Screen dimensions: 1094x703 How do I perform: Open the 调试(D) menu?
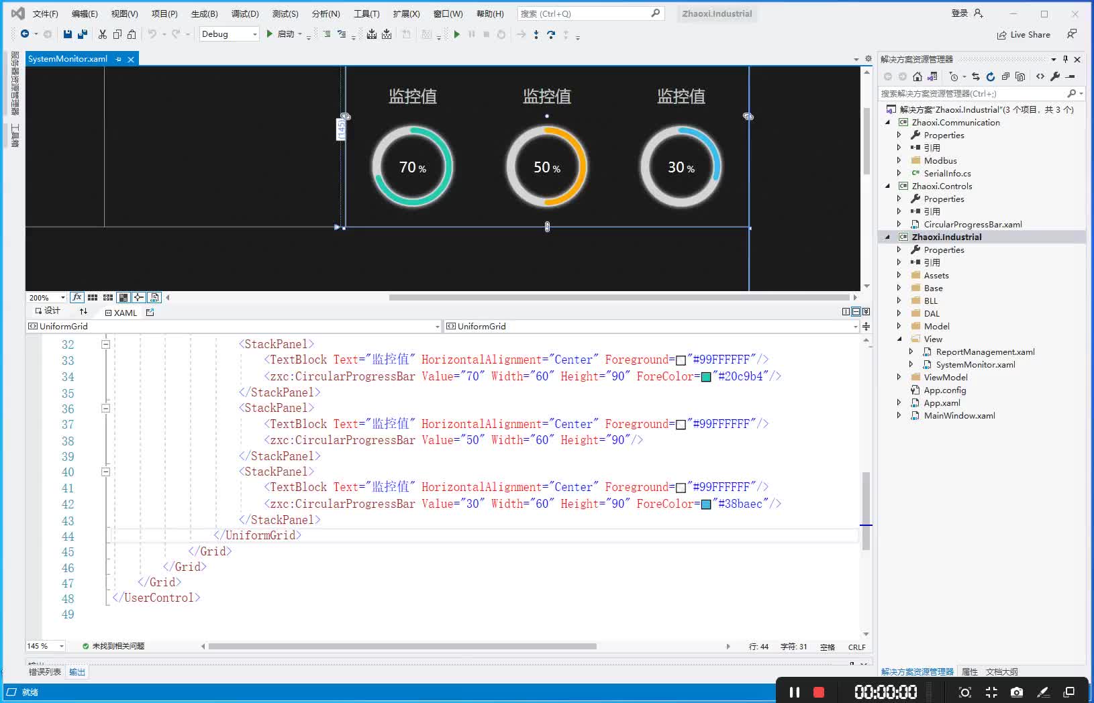(x=245, y=13)
